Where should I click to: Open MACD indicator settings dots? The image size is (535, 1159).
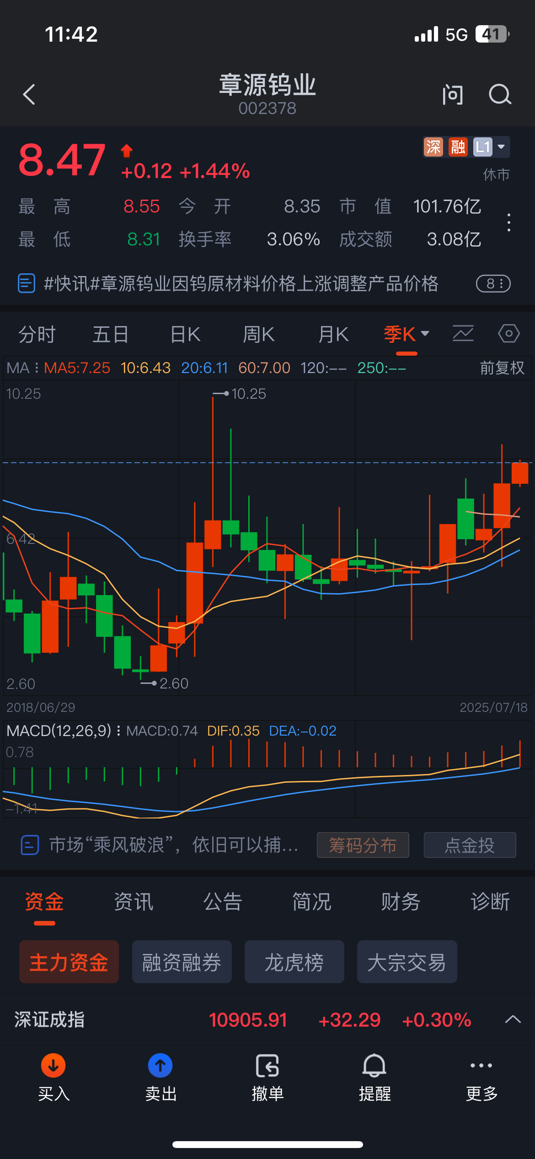click(x=118, y=731)
